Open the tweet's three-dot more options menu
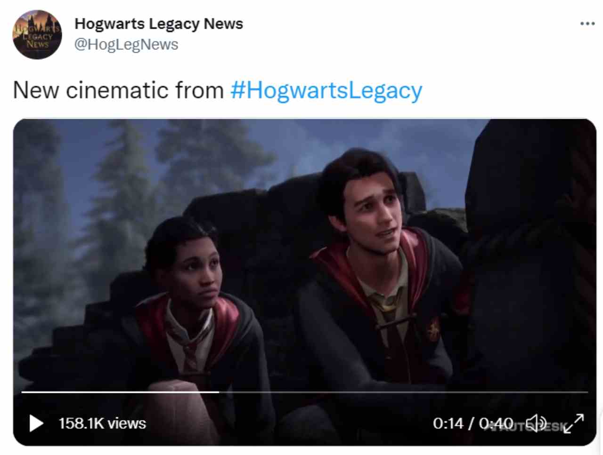Screen dimensions: 603x455 tap(587, 24)
